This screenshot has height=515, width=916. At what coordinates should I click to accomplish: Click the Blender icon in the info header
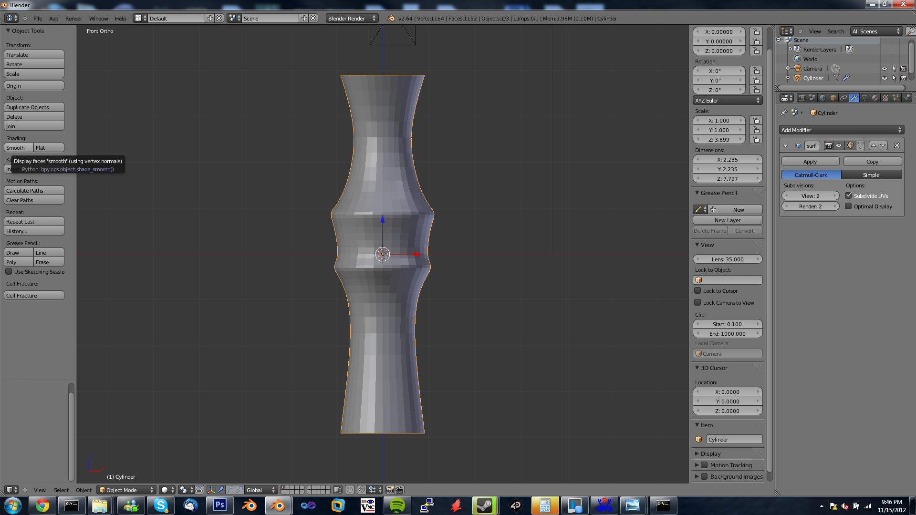coord(392,19)
